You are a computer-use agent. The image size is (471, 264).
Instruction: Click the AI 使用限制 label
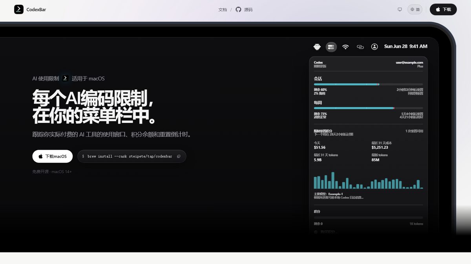pos(46,78)
